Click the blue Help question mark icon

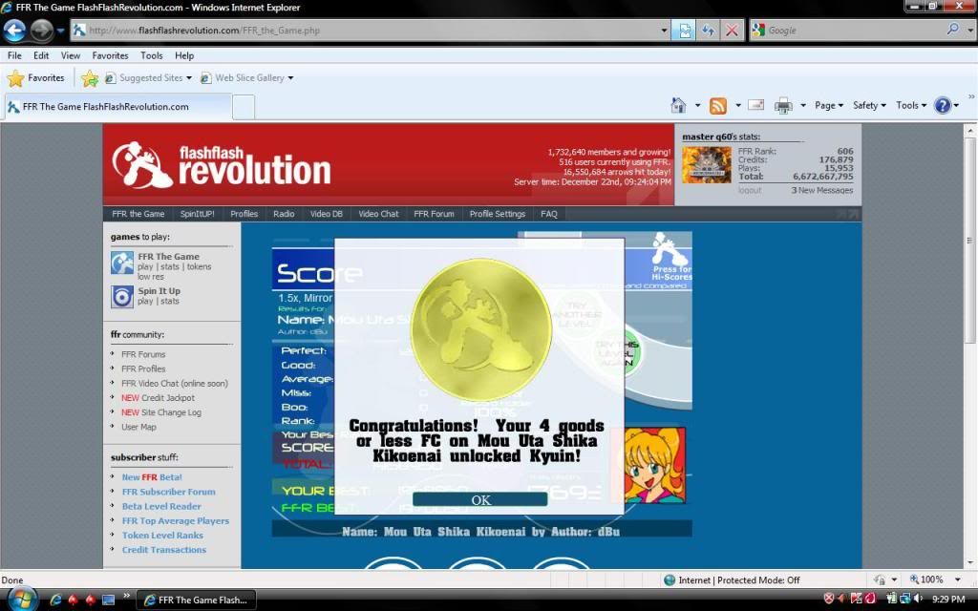tap(942, 106)
